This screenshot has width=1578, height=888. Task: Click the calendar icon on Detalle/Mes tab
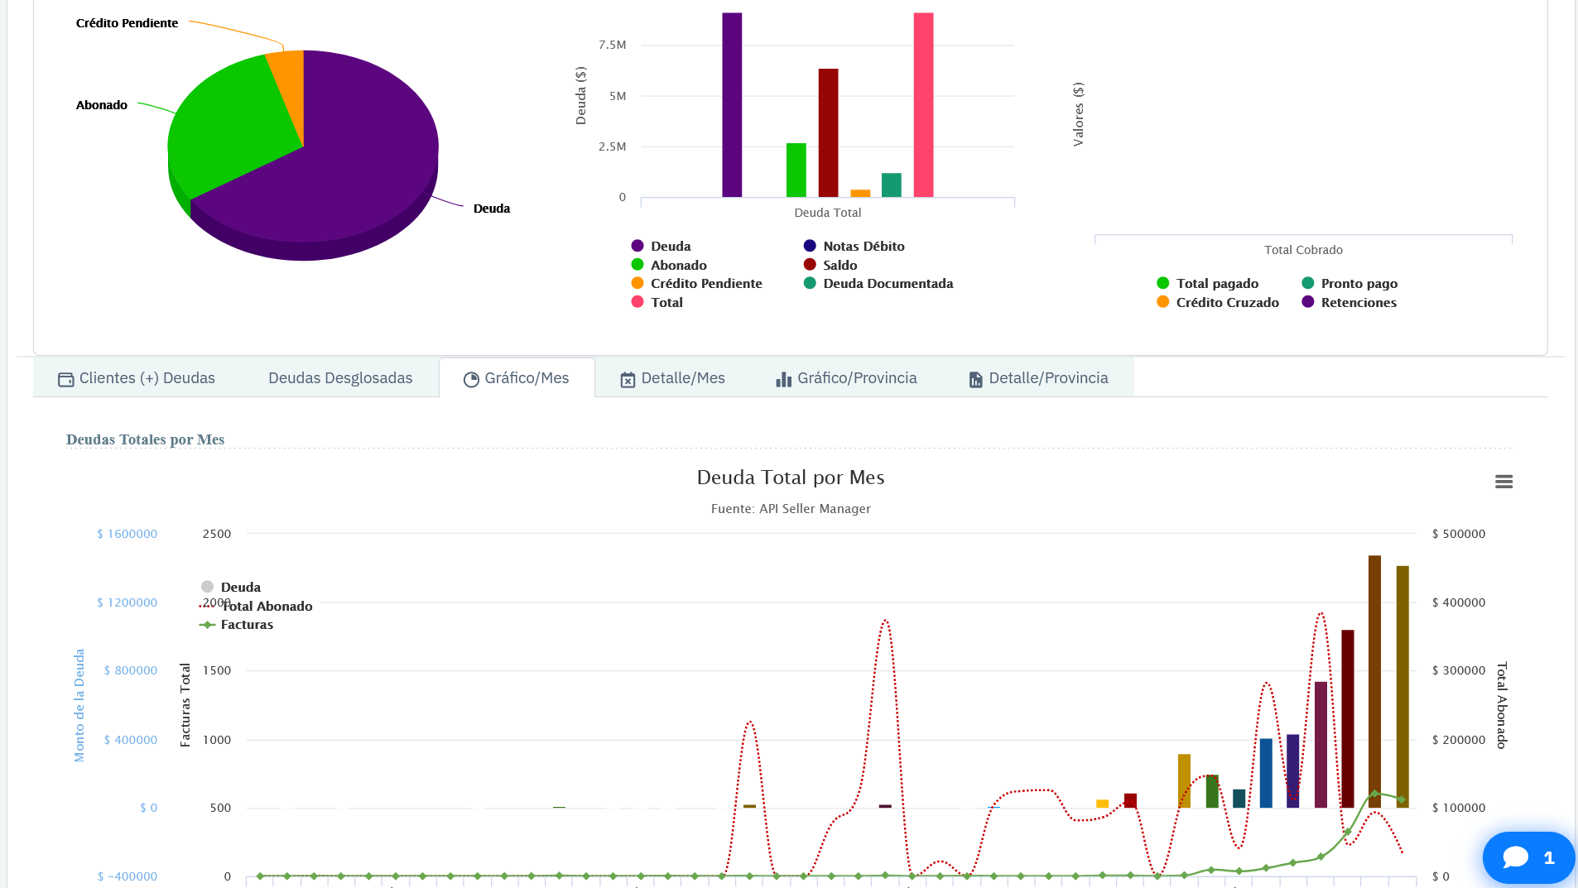(x=628, y=379)
